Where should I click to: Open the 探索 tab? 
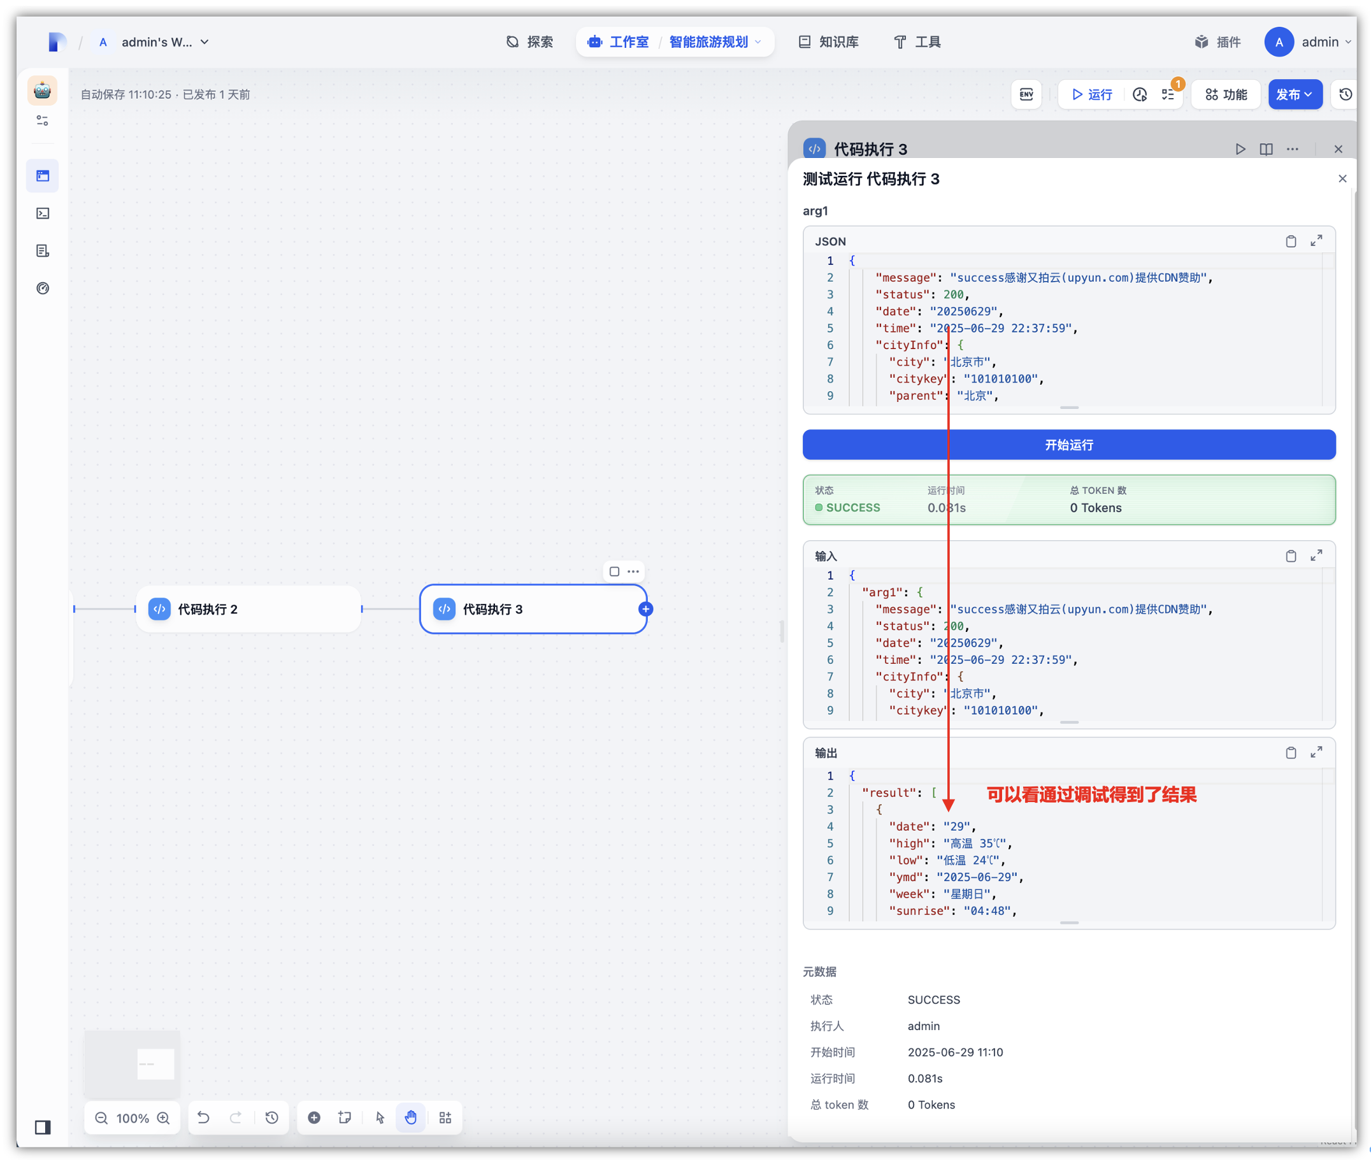(529, 42)
